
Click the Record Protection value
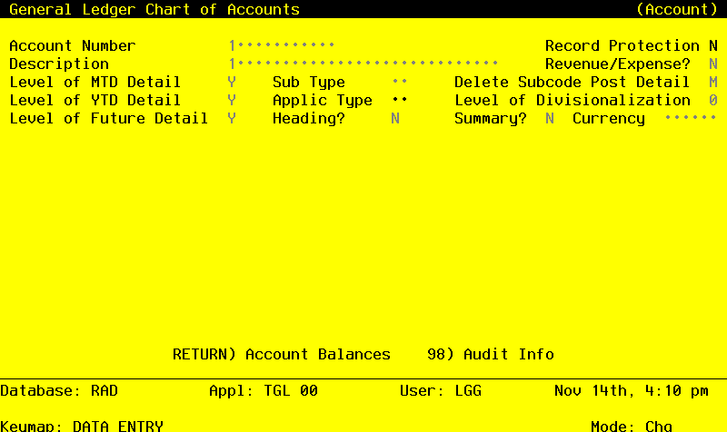(713, 45)
